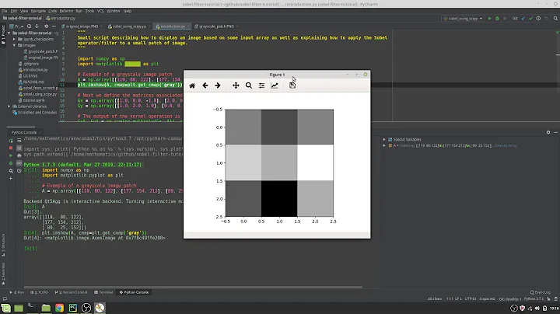Open the Structure side tool button
Viewport: 560px width, 314px height.
[3, 246]
